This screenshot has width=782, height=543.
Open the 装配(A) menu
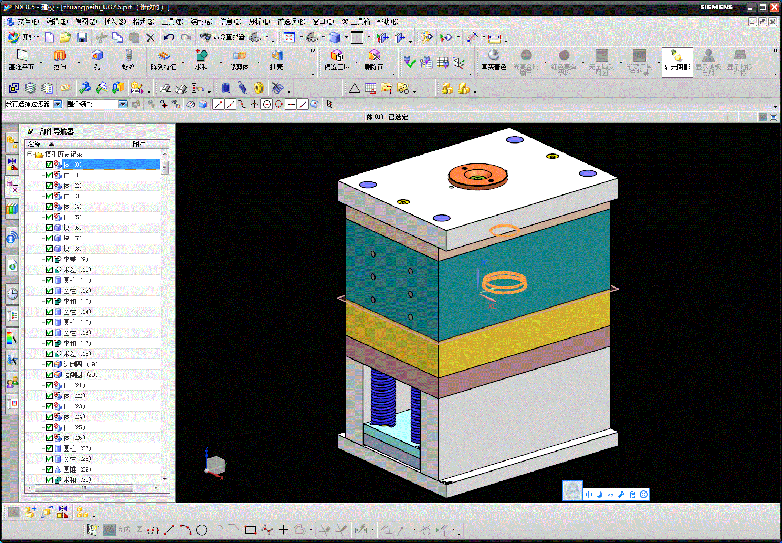(x=201, y=22)
